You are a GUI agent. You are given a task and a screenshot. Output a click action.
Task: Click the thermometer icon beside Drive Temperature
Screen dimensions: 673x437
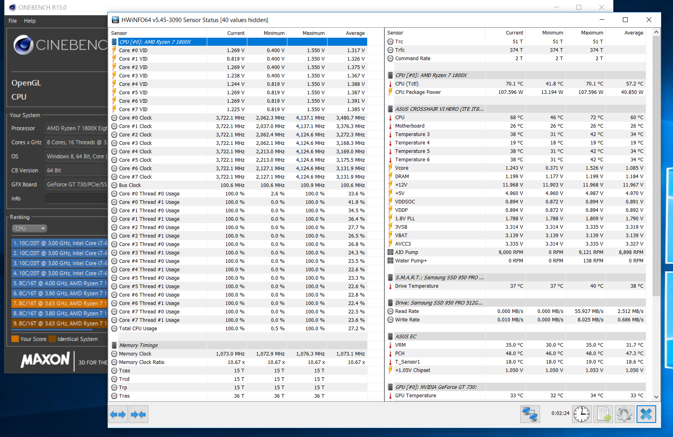click(x=390, y=286)
